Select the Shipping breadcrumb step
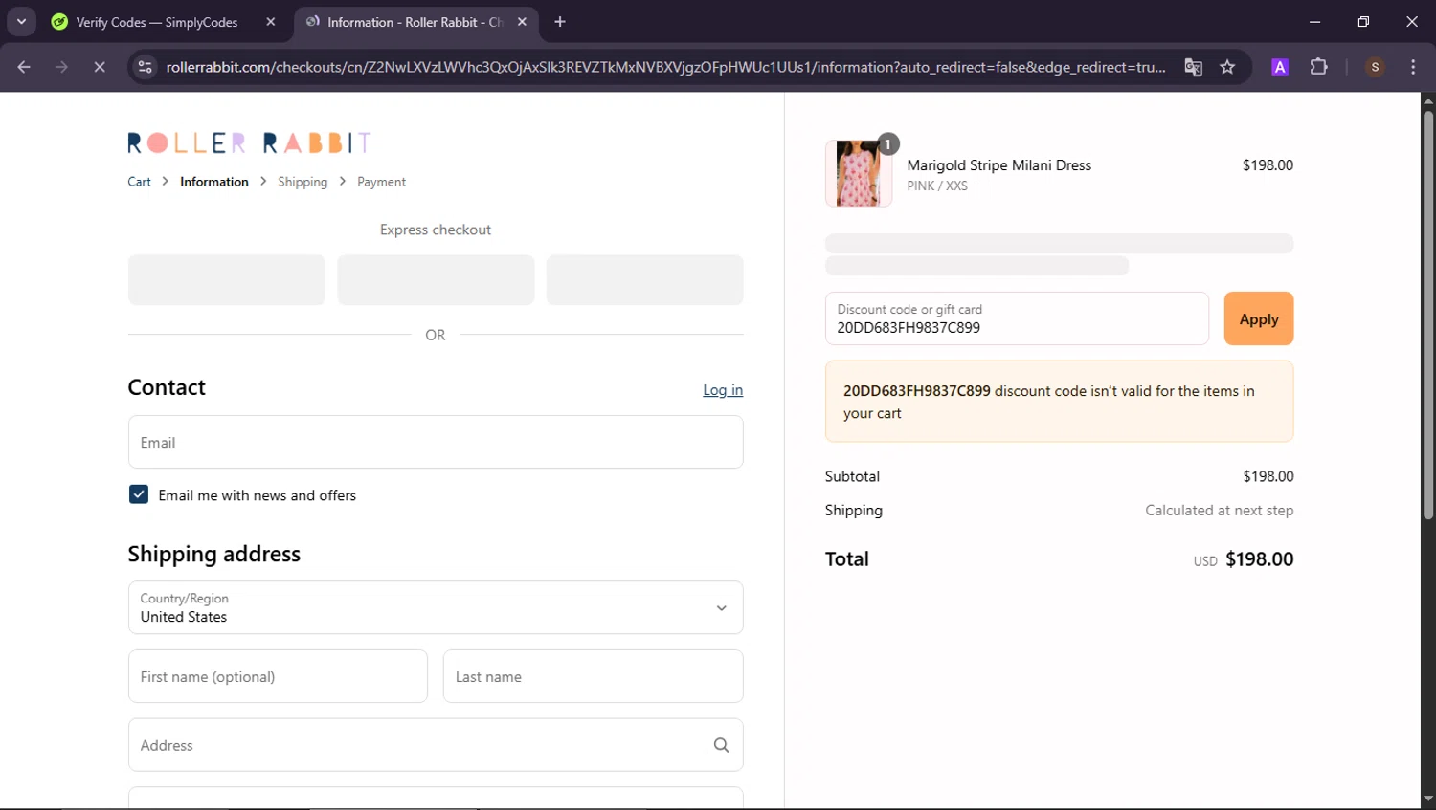Screen dimensions: 1436x810 303,182
